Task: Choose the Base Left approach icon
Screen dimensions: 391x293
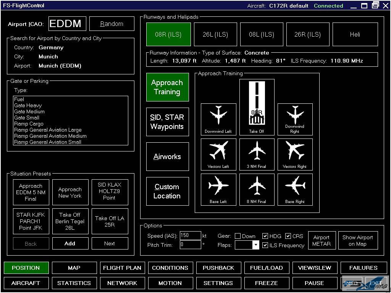Action: pyautogui.click(x=218, y=190)
